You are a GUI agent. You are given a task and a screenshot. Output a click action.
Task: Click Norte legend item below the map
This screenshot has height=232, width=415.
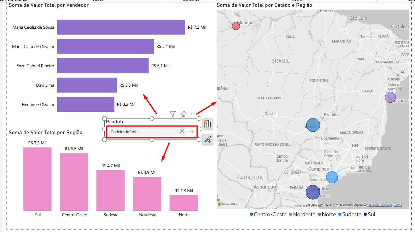tap(326, 214)
